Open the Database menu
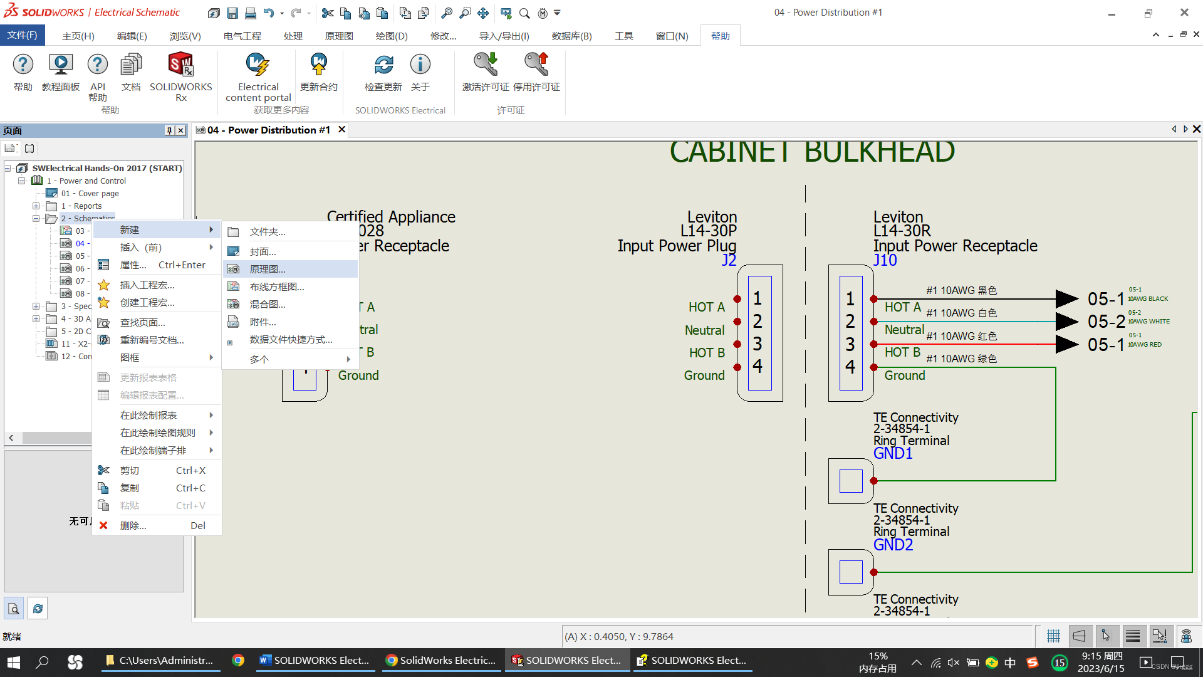The width and height of the screenshot is (1203, 677). 571,36
